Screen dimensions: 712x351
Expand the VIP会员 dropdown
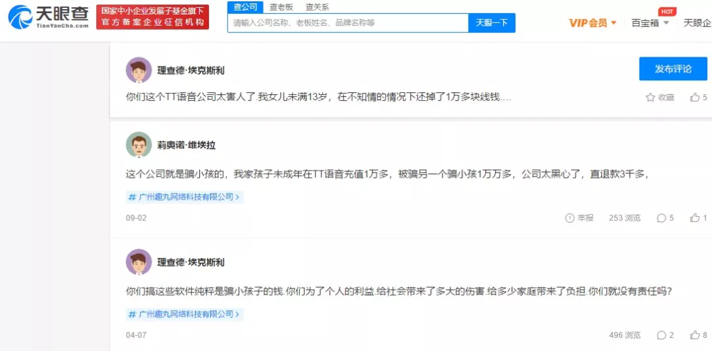pos(593,23)
